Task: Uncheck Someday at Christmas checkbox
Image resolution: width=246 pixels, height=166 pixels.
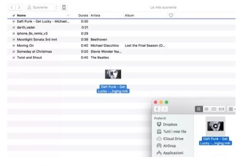Action: point(14,52)
